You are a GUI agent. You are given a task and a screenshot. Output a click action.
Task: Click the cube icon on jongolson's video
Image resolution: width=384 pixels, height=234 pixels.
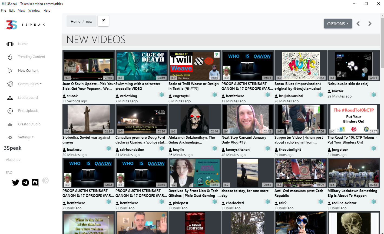click(373, 148)
